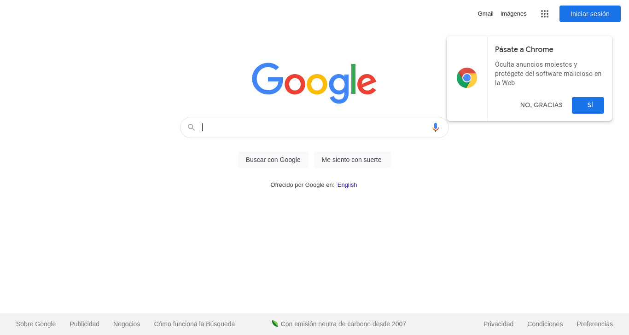Click the microphone voice search icon
Image resolution: width=629 pixels, height=335 pixels.
[436, 127]
